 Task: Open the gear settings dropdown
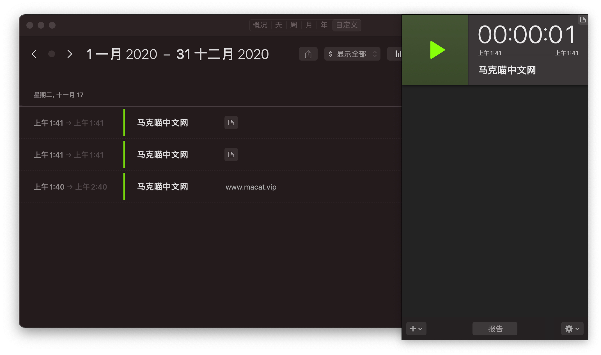coord(572,329)
